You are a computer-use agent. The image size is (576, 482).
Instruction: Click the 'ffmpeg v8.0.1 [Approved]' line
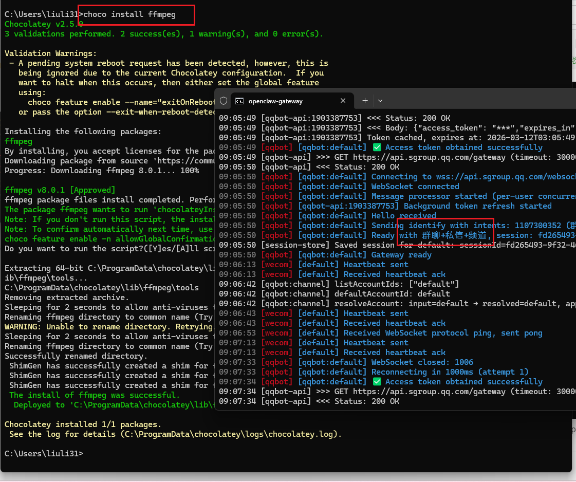tap(60, 190)
